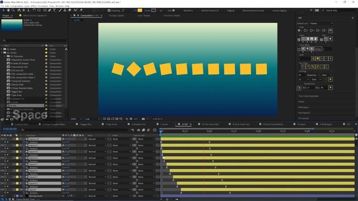Open the composition mini-flowchart icon
This screenshot has width=358, height=201.
coord(133,130)
